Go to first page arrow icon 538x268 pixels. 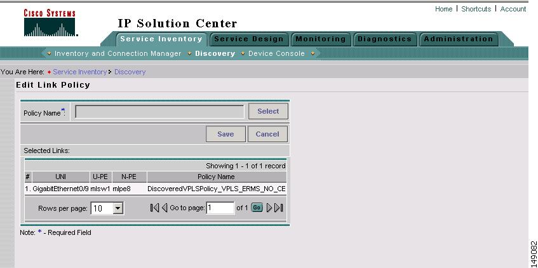[x=154, y=208]
